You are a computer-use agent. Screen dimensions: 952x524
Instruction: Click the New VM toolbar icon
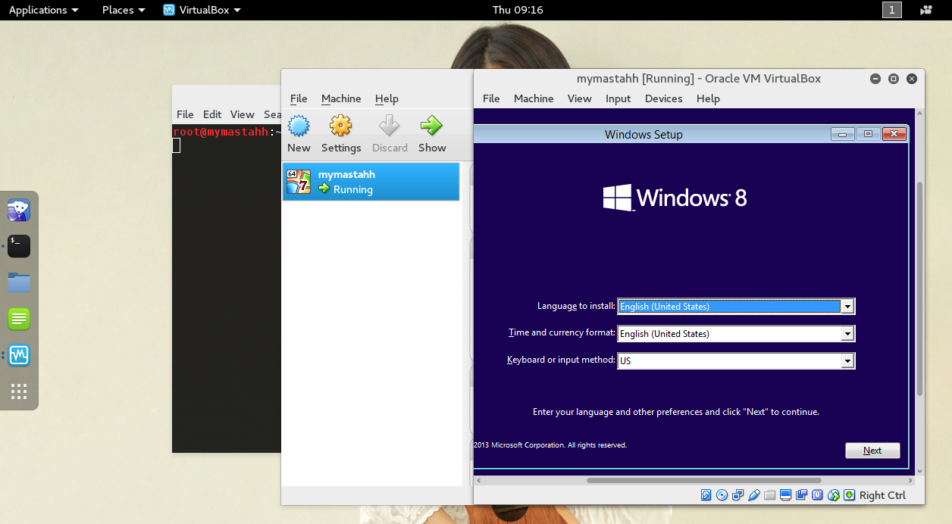[x=299, y=126]
